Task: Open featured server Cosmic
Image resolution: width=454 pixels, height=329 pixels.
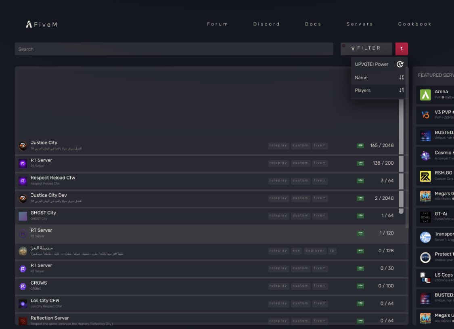Action: point(435,155)
